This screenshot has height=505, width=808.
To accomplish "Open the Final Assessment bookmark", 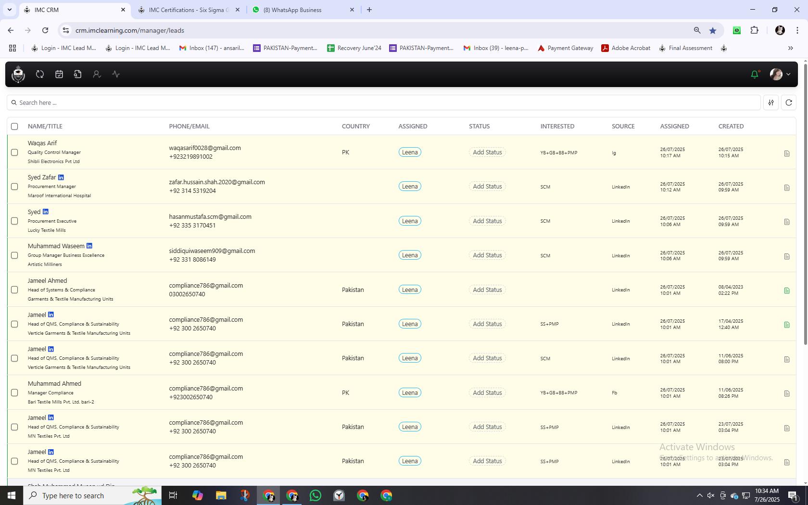I will (685, 48).
